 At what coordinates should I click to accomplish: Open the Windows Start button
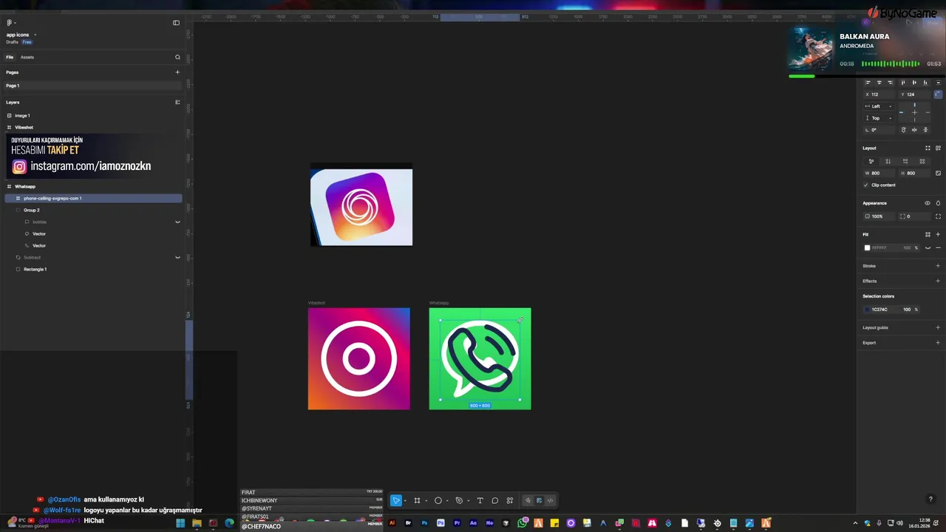point(180,523)
